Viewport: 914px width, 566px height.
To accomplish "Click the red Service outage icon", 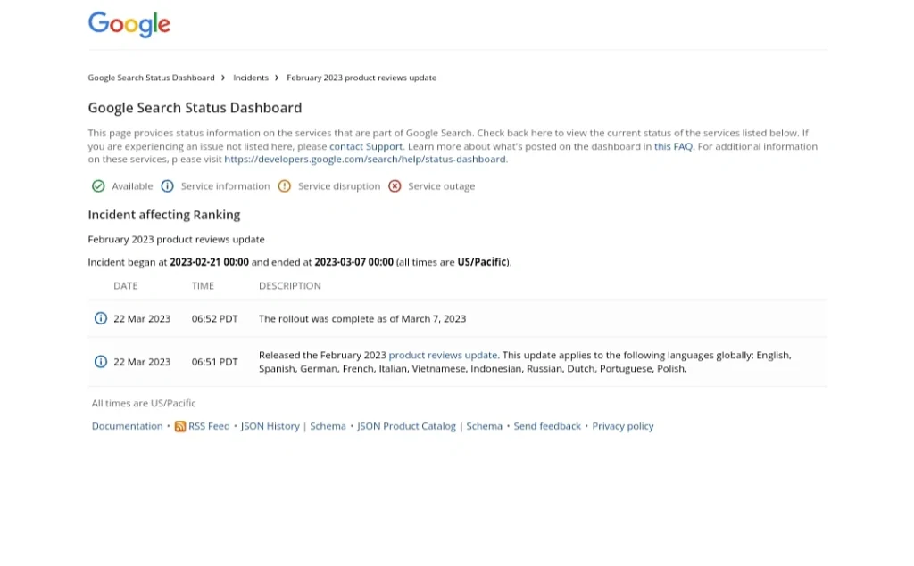I will [395, 186].
